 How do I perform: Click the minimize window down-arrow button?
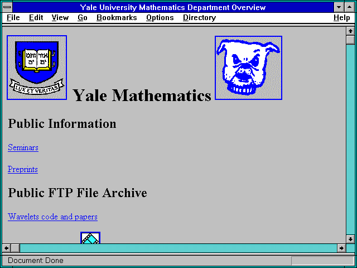[339, 7]
